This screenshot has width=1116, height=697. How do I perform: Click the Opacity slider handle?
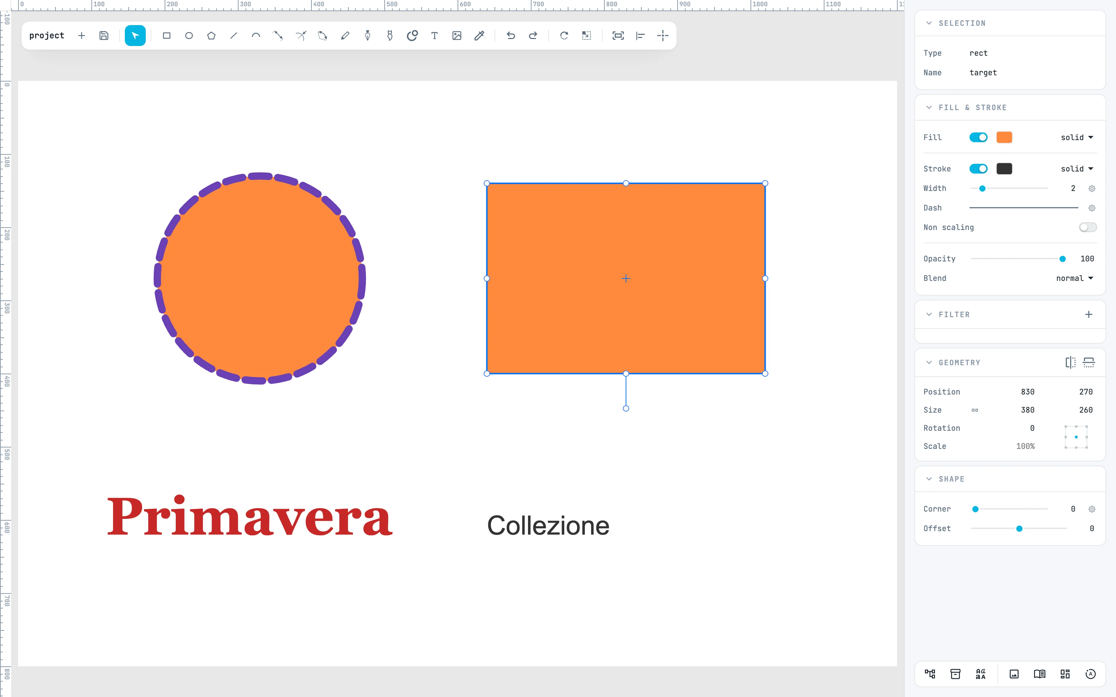click(1063, 259)
